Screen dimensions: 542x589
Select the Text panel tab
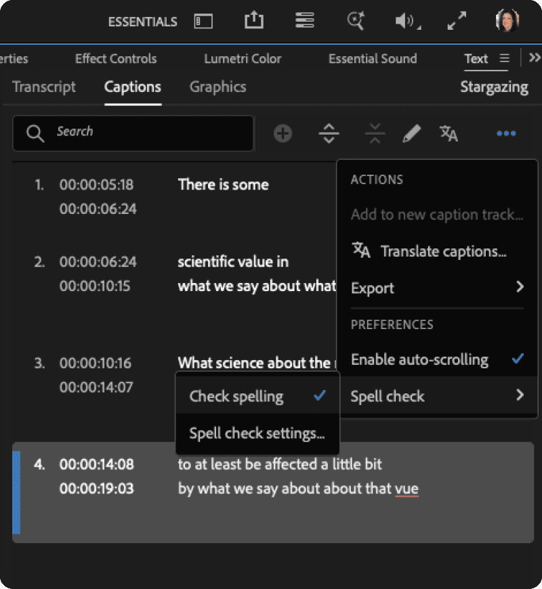tap(476, 59)
